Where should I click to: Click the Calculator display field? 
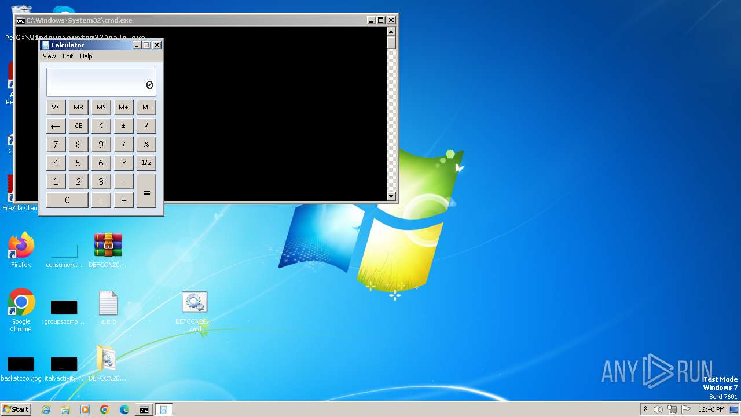coord(101,82)
